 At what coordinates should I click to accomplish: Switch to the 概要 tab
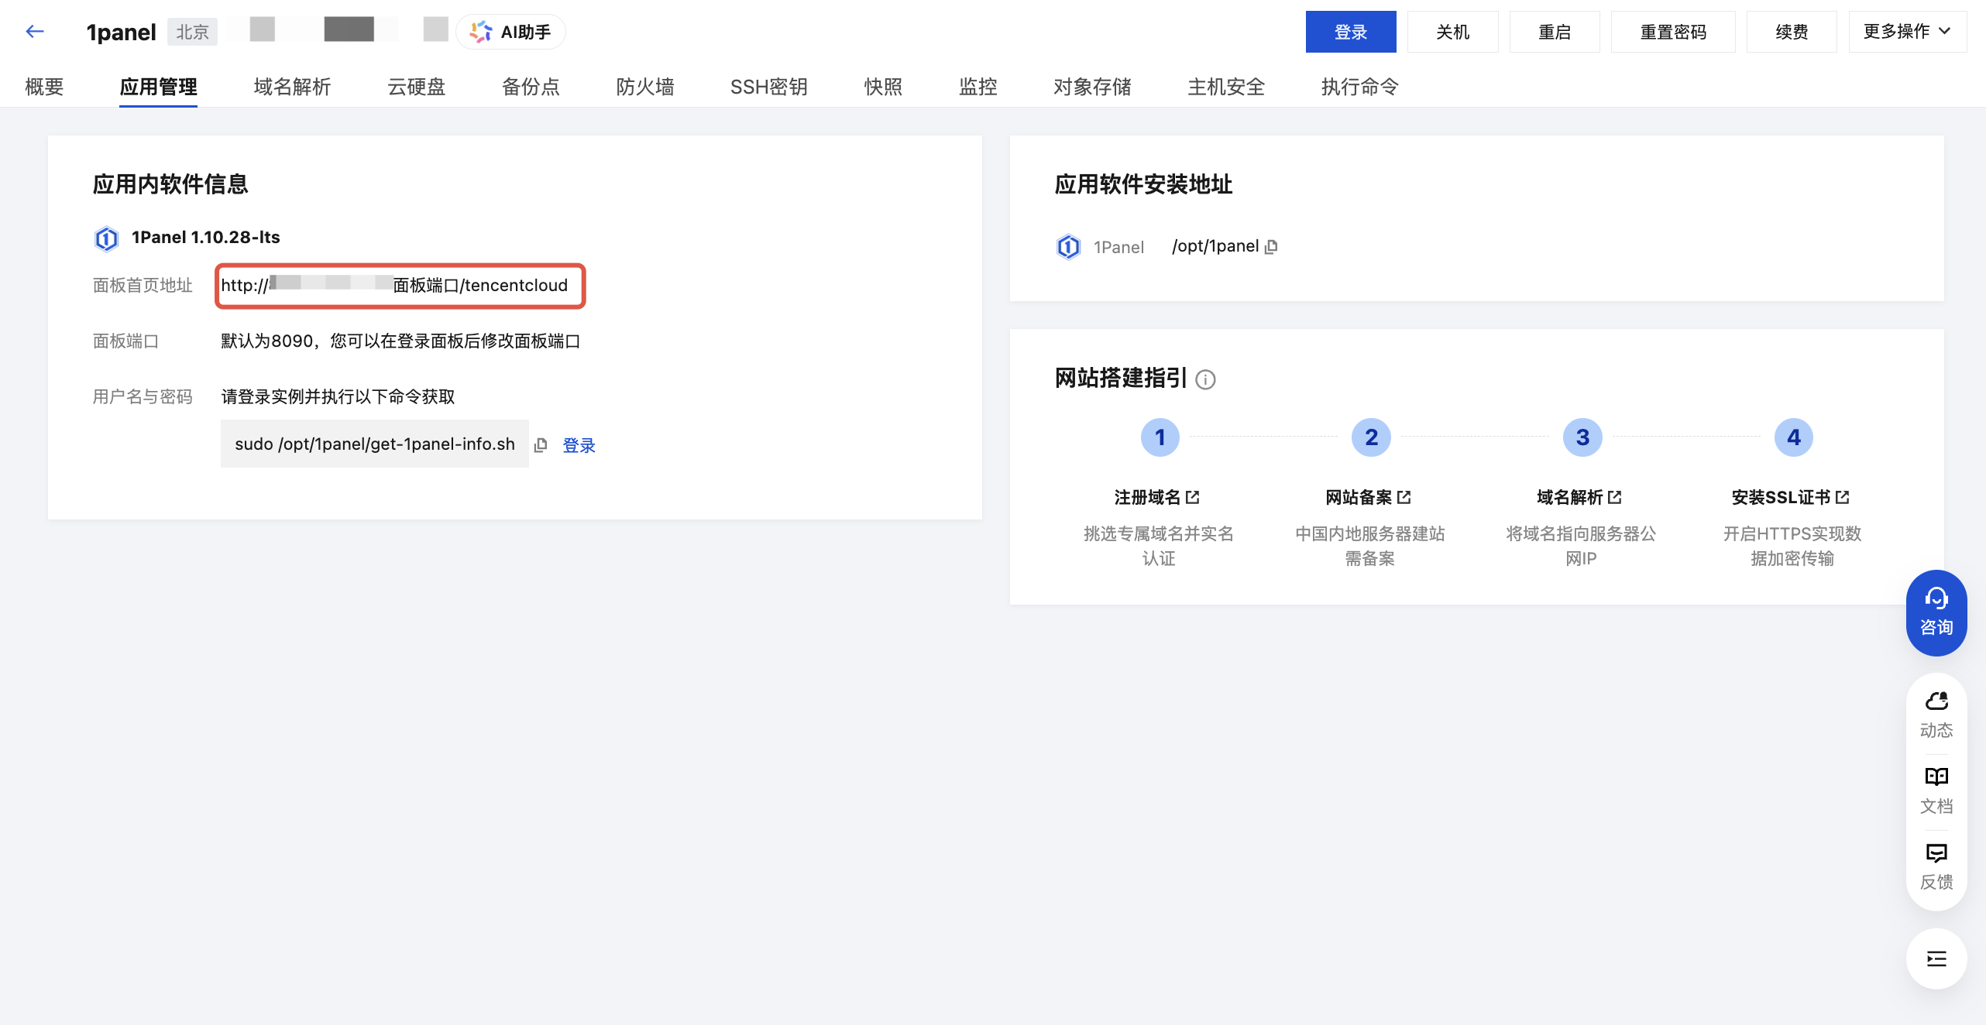(x=44, y=87)
